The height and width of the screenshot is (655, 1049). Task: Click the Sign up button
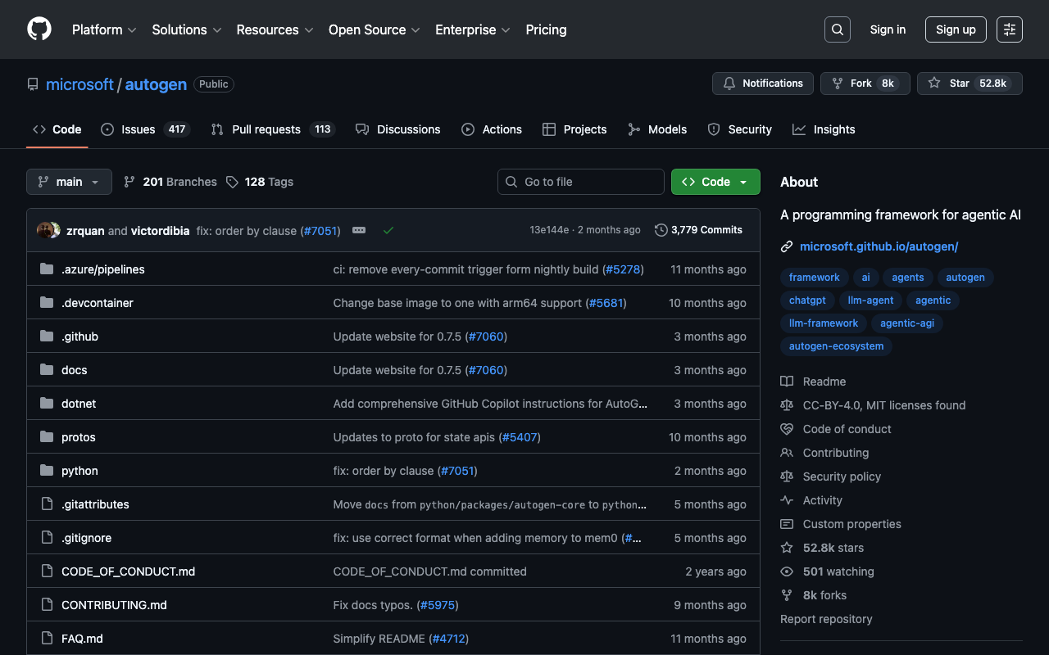tap(956, 29)
